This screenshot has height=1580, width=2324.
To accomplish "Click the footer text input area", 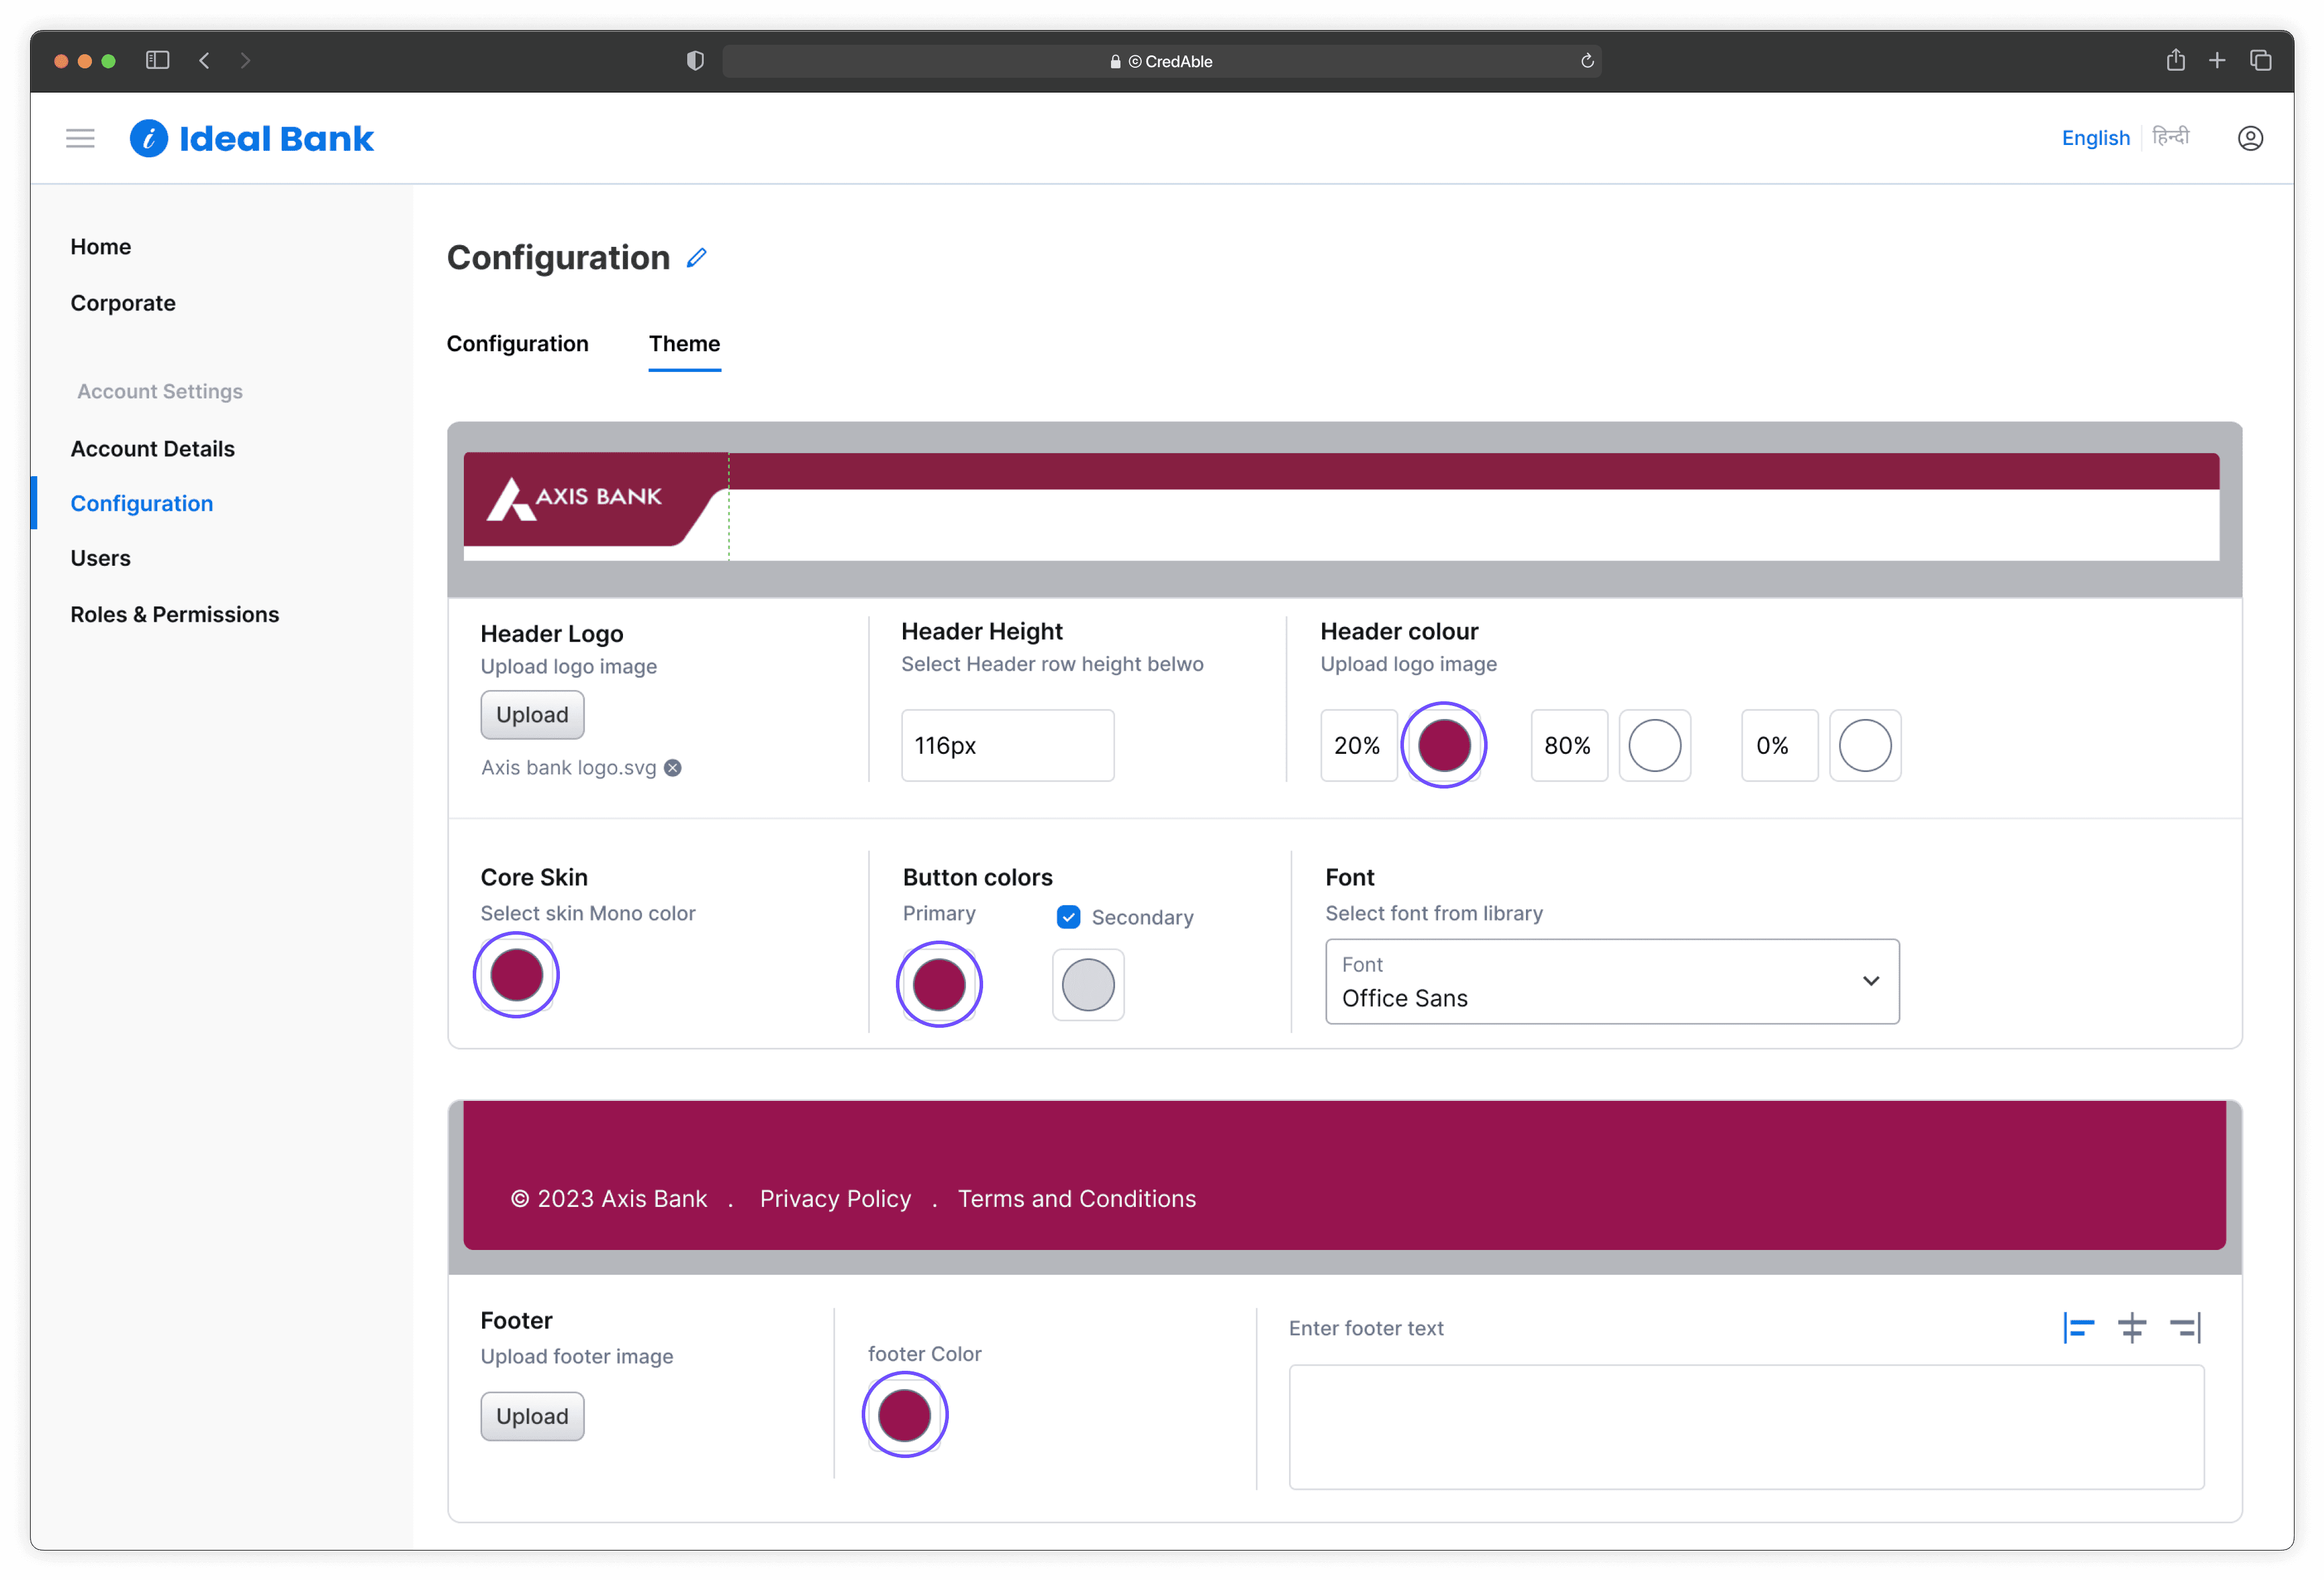I will tap(1746, 1427).
